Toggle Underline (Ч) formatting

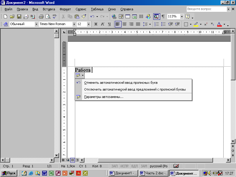tap(109, 24)
